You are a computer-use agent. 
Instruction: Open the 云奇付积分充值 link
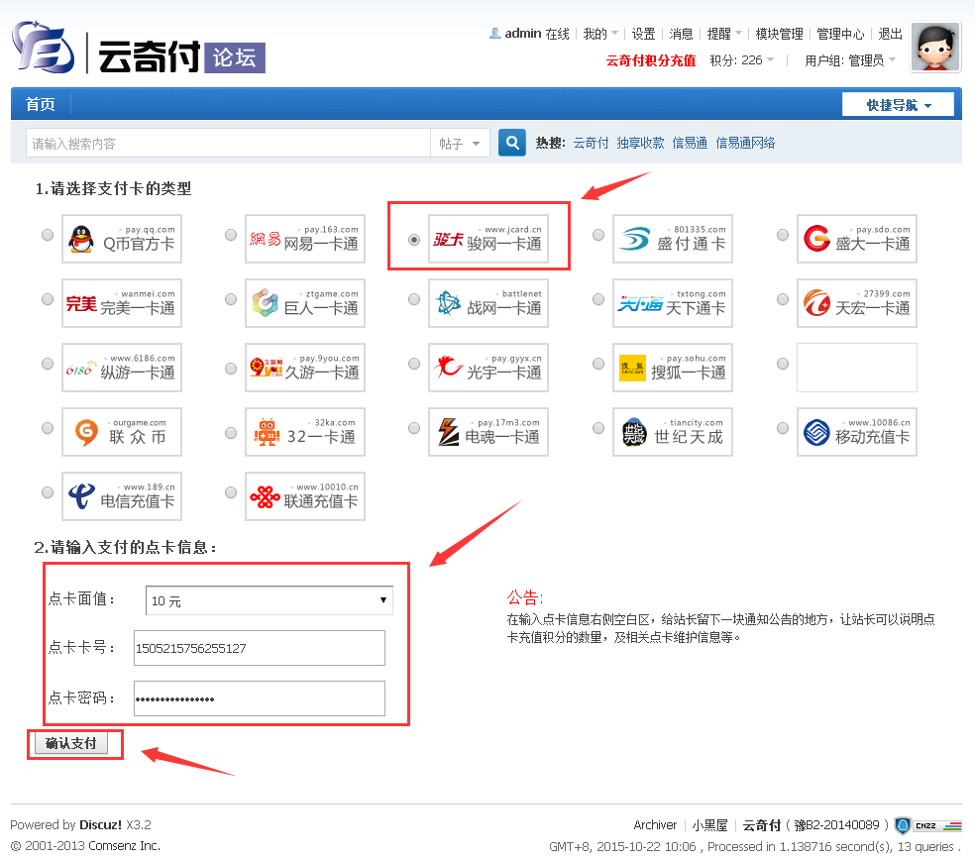pyautogui.click(x=651, y=60)
